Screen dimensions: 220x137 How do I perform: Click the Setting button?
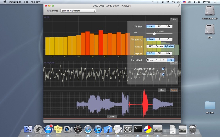click(x=174, y=19)
